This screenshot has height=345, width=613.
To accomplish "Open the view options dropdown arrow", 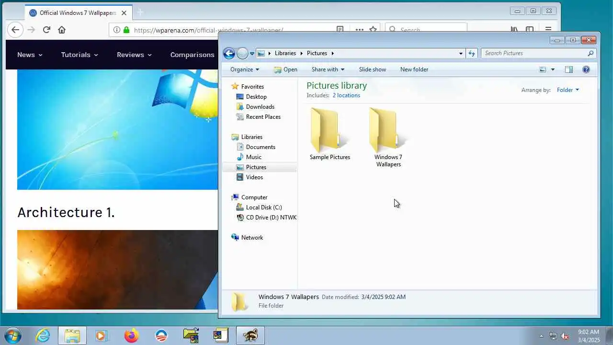I will [553, 69].
